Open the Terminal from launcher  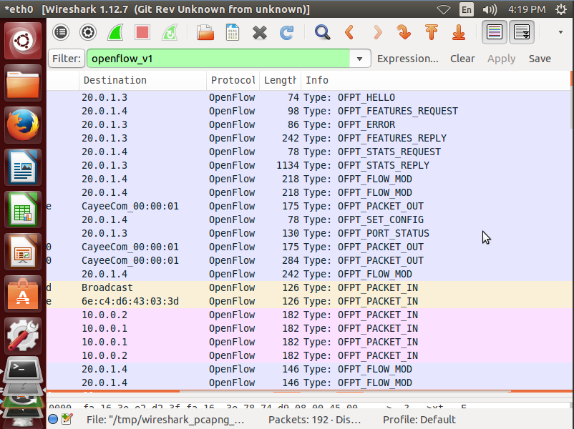click(x=23, y=370)
